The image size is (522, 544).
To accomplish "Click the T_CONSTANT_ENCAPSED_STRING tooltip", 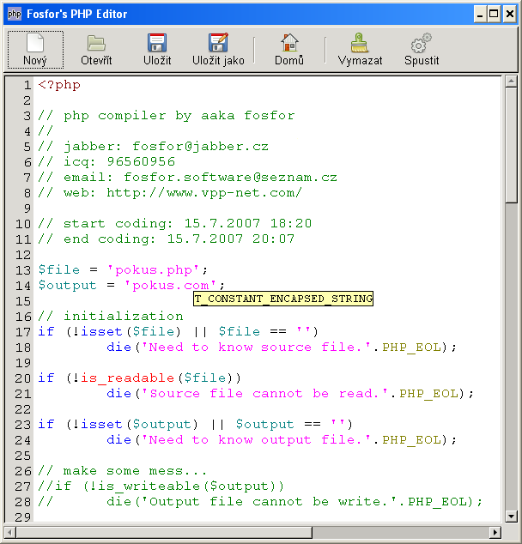I will pyautogui.click(x=283, y=299).
